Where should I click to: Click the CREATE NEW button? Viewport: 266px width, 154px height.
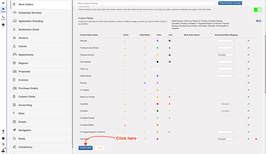[85, 148]
